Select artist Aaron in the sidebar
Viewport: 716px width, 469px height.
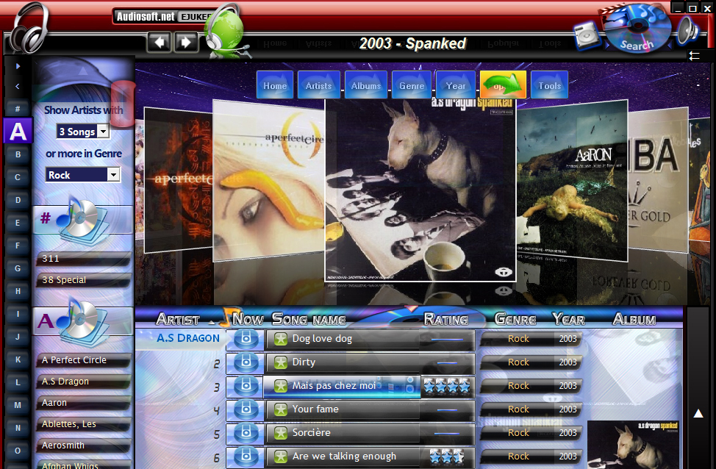84,404
